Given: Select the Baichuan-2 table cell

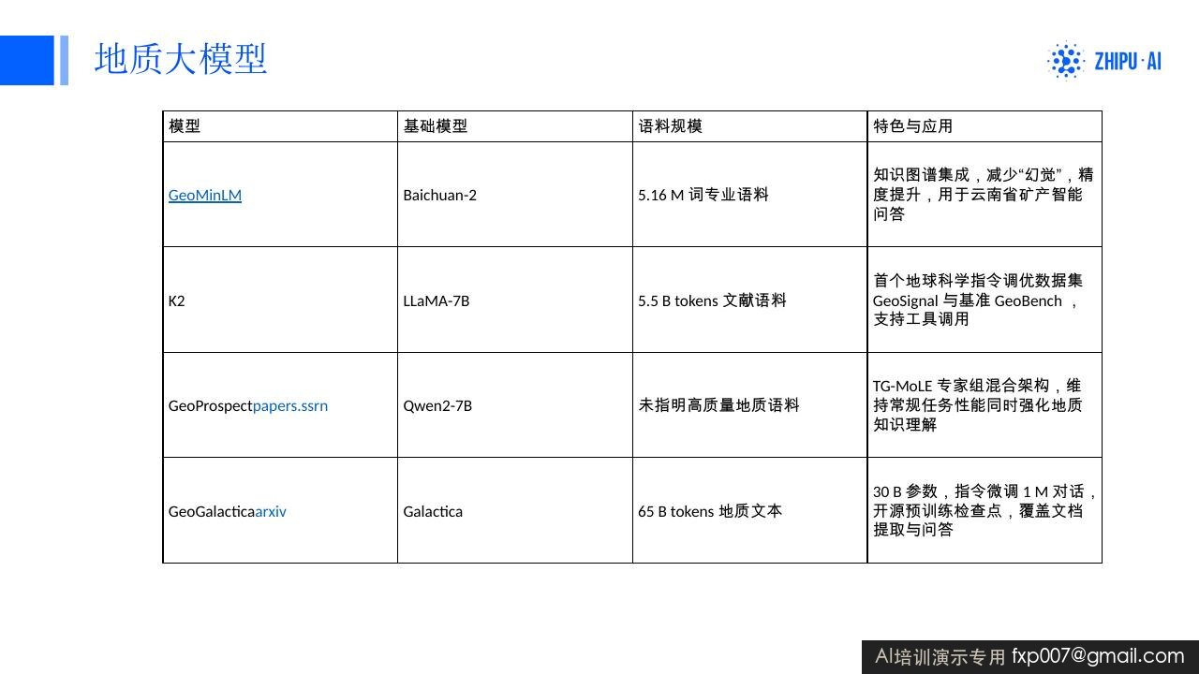Looking at the screenshot, I should click(x=515, y=195).
